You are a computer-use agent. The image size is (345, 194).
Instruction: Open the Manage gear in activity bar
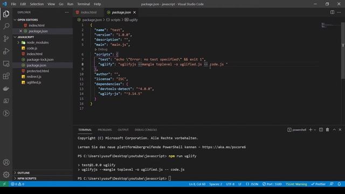coord(6,175)
